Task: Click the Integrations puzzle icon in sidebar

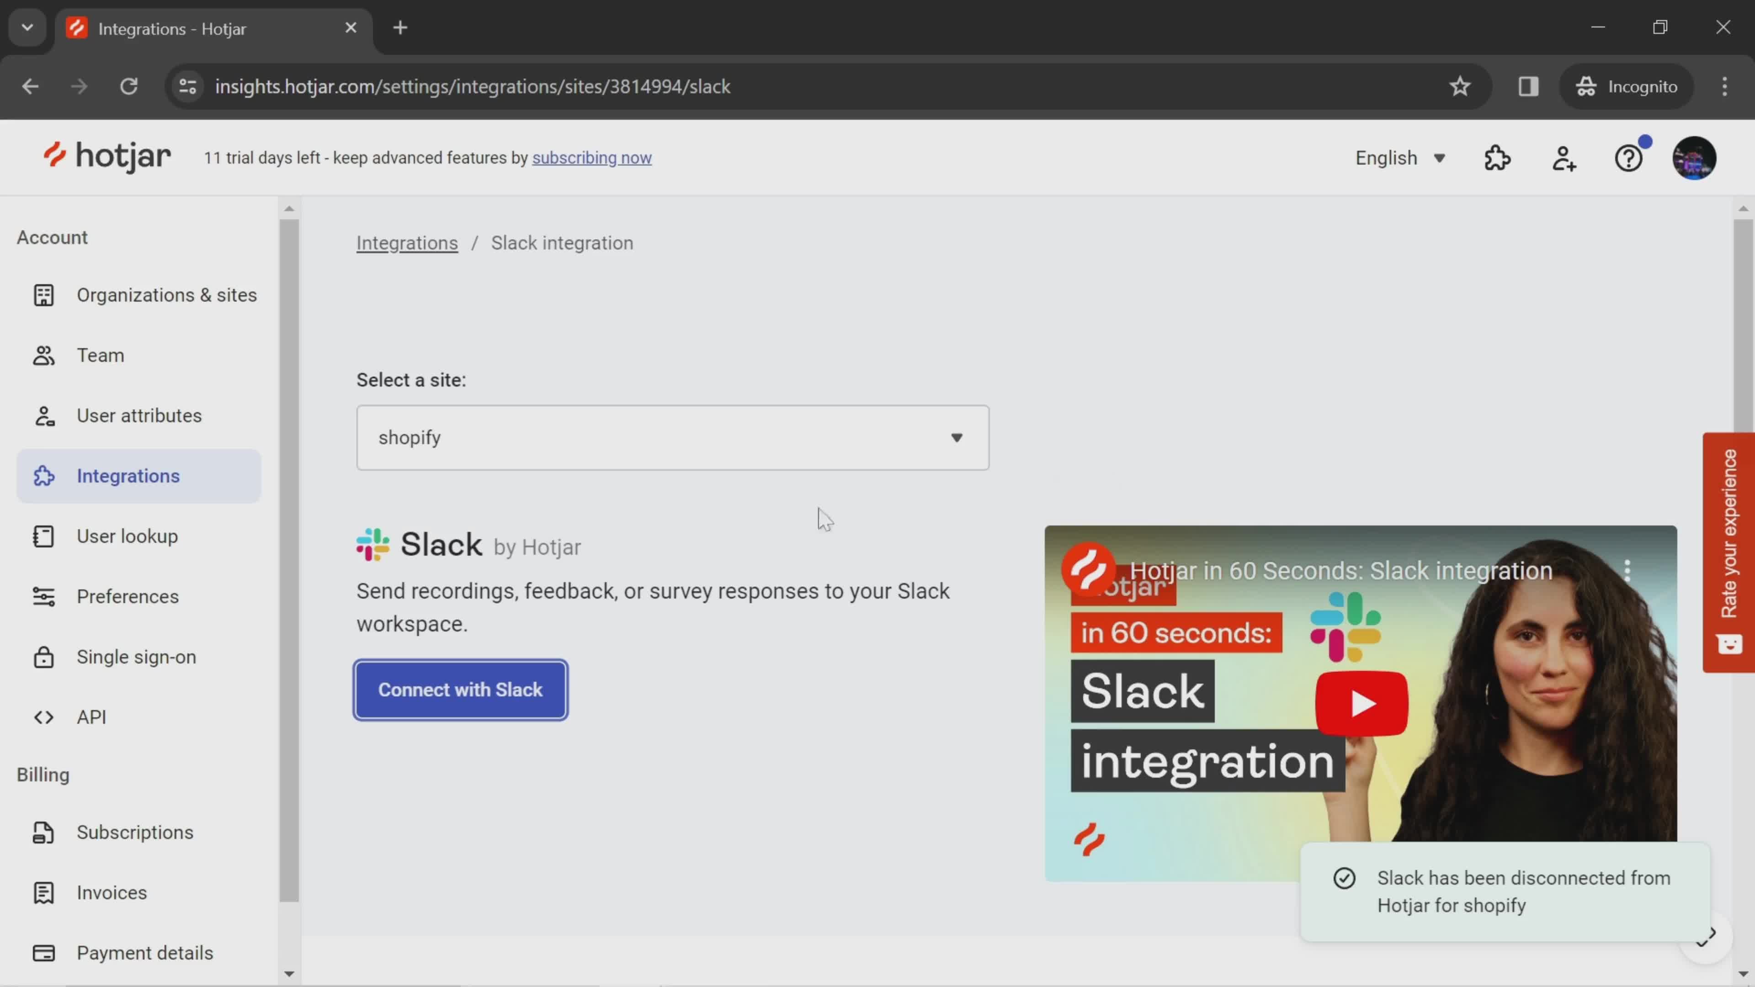Action: pyautogui.click(x=43, y=476)
